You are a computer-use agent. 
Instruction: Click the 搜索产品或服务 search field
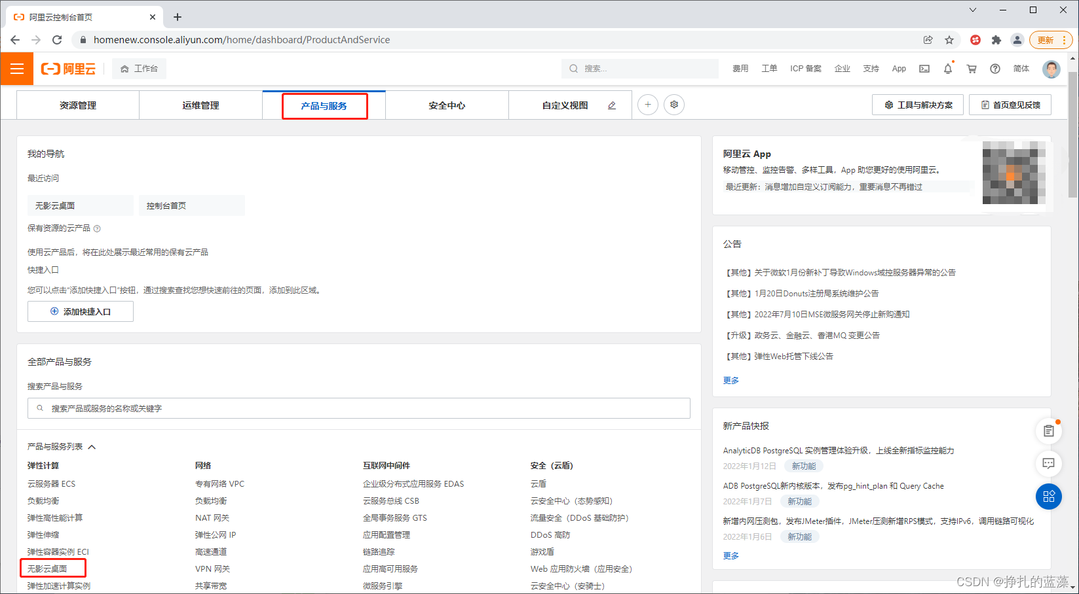pos(358,408)
